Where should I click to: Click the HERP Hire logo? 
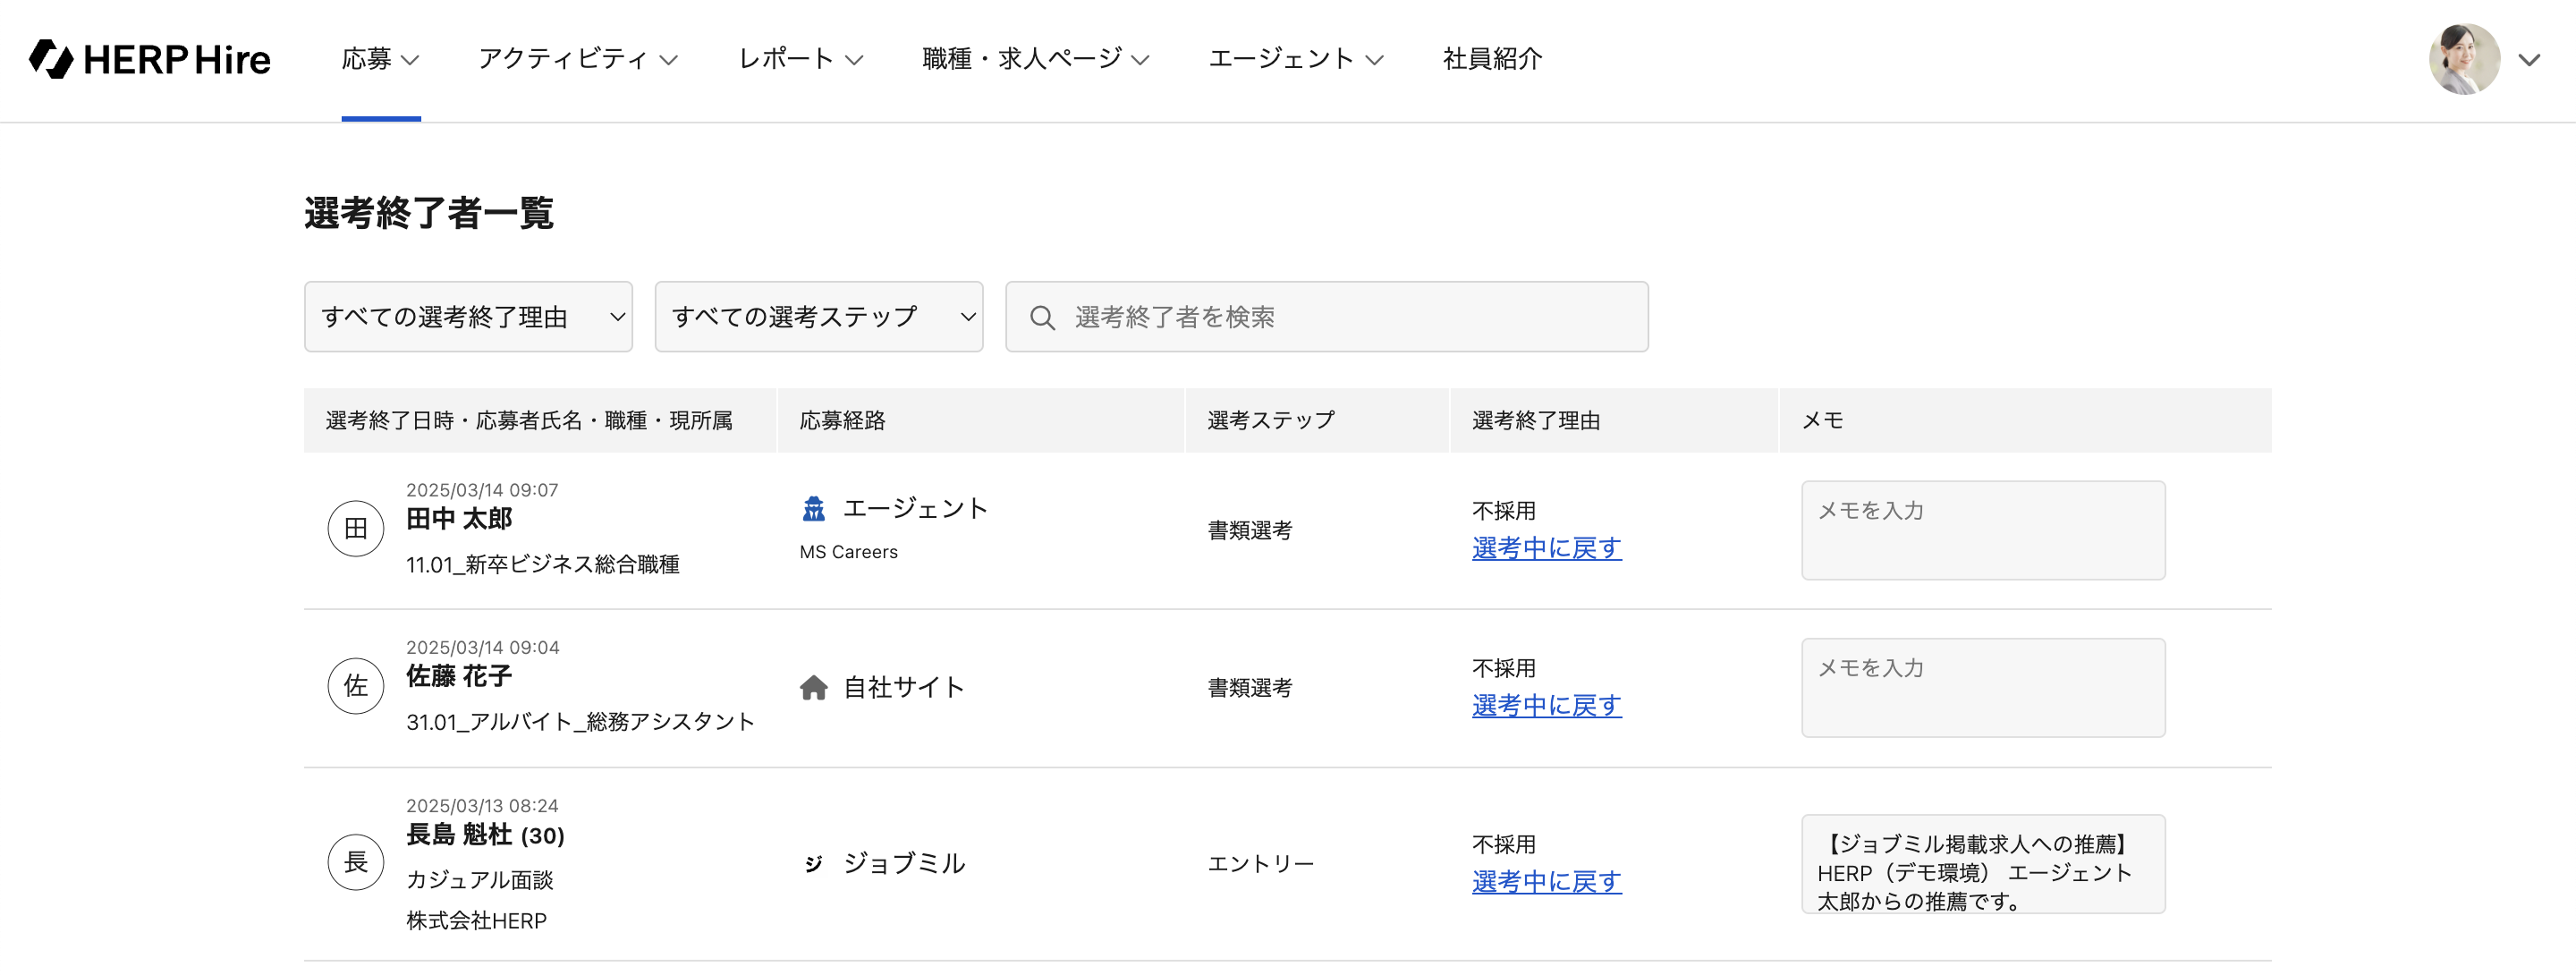point(150,59)
